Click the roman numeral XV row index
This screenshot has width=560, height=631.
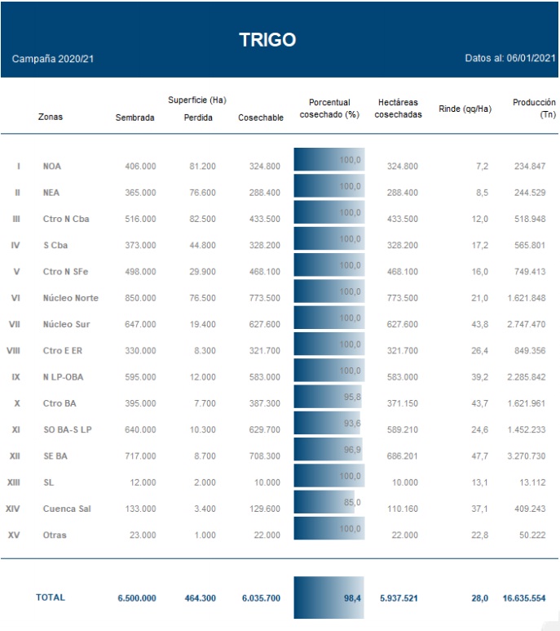[x=14, y=535]
